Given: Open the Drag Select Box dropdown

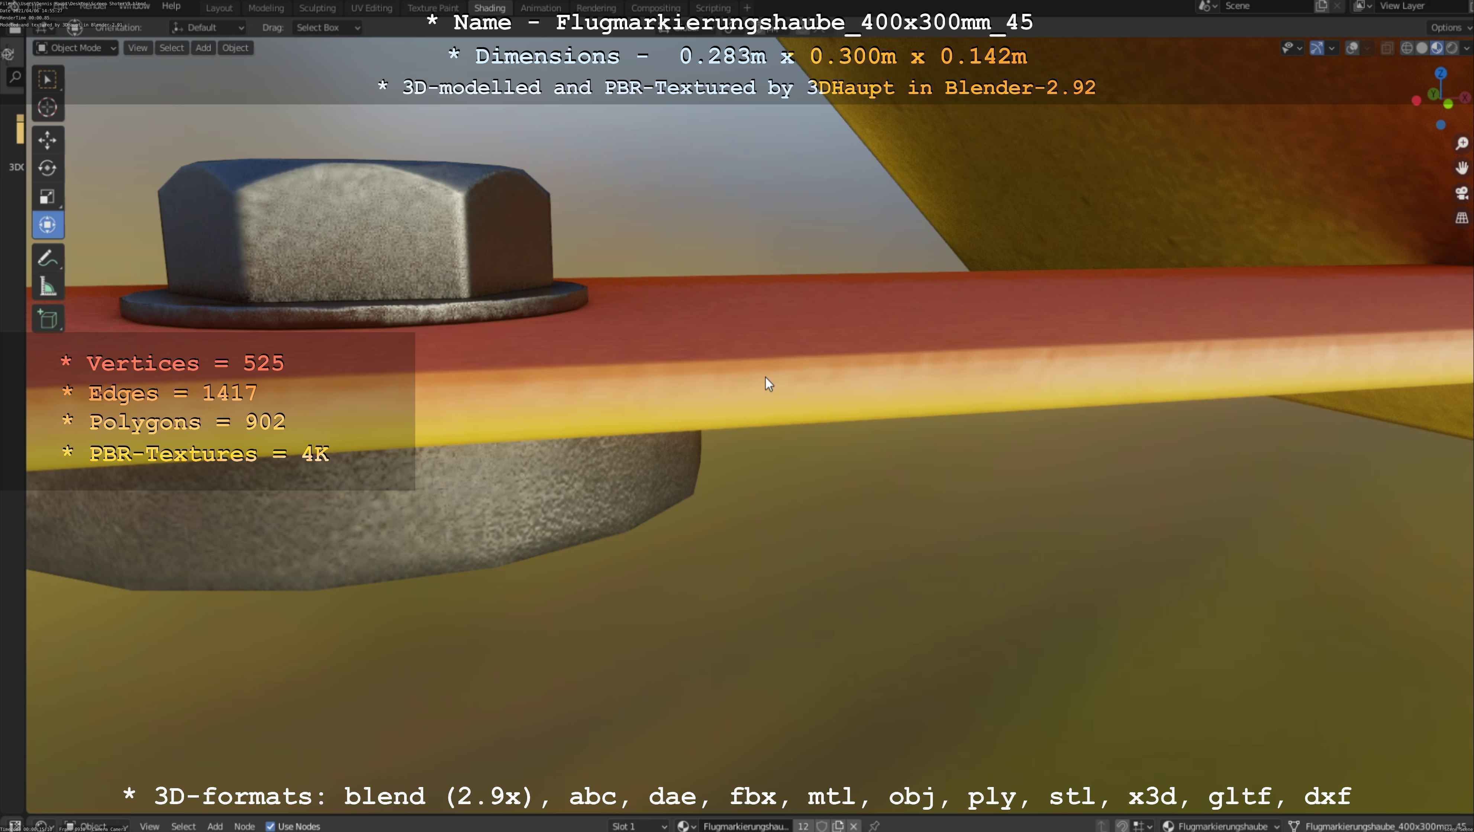Looking at the screenshot, I should [327, 27].
